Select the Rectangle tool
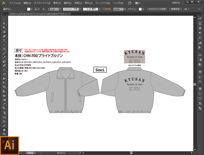204x155 pixels. click(4, 49)
